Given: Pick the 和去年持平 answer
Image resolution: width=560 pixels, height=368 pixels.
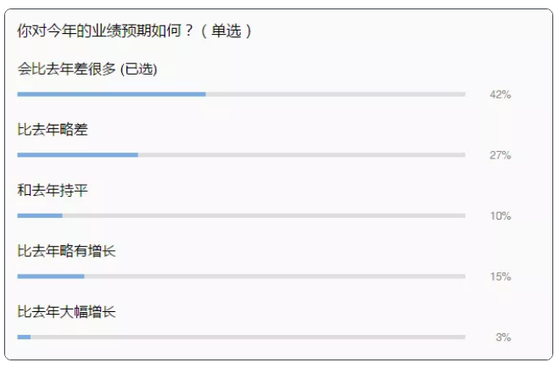Looking at the screenshot, I should pyautogui.click(x=53, y=190).
